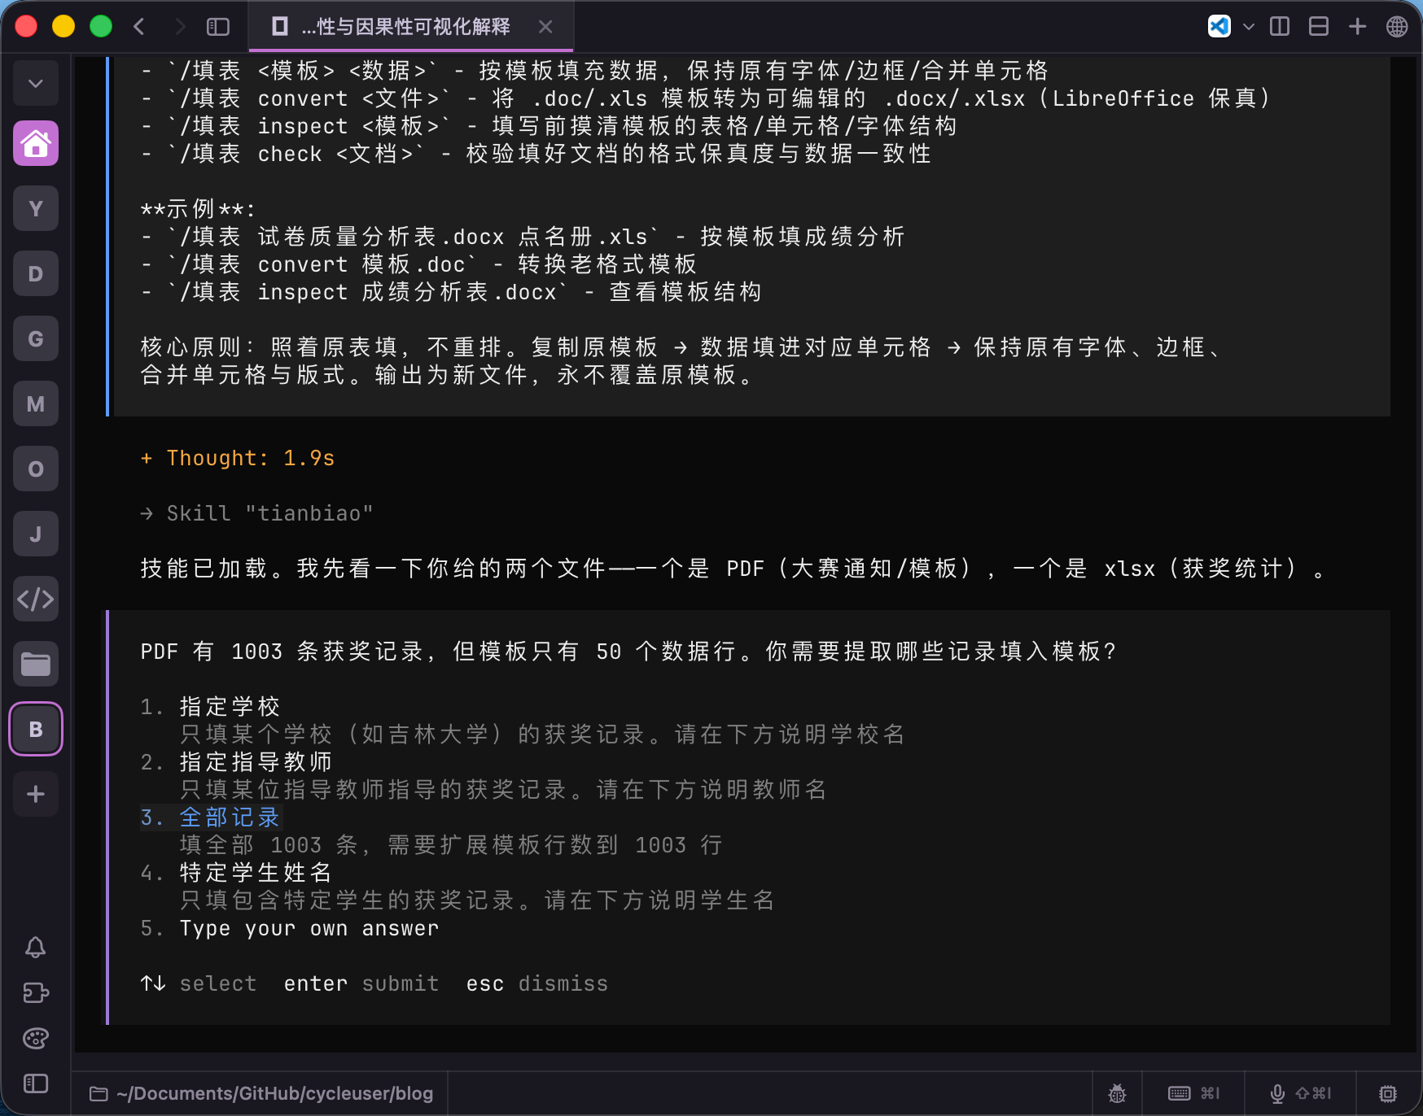Open a new tab with plus icon

point(1358,27)
